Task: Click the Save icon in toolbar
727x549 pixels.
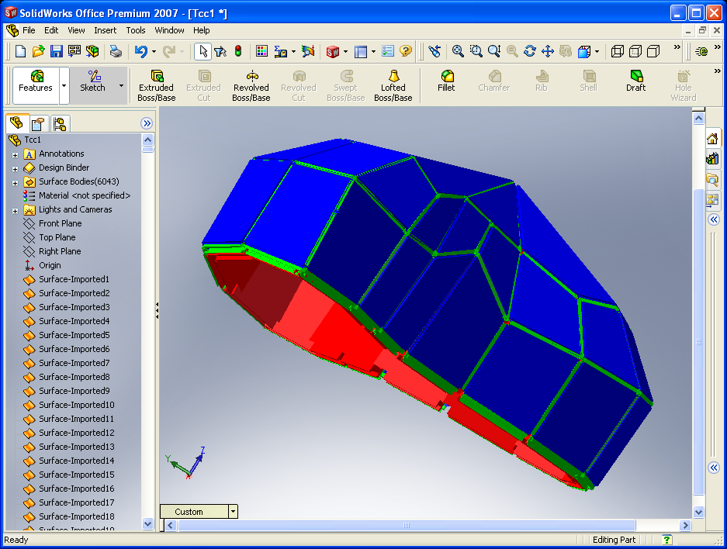Action: click(x=57, y=51)
